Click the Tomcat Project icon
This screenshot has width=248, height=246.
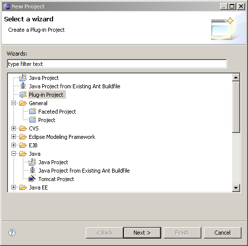(x=32, y=179)
